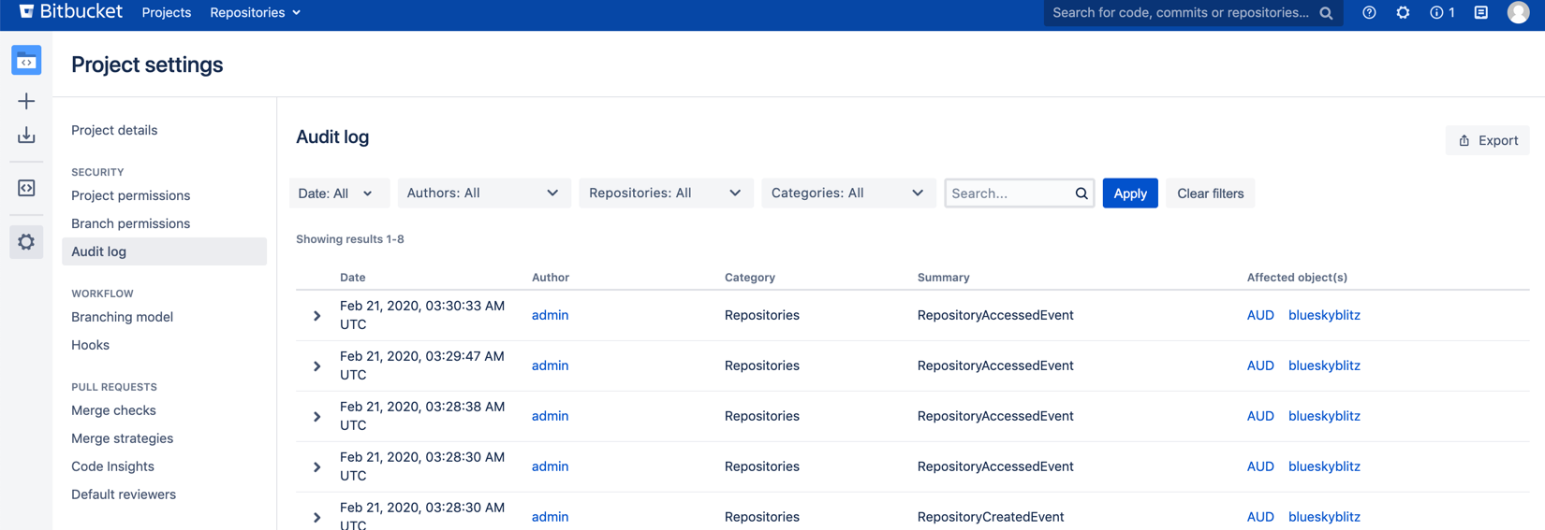The height and width of the screenshot is (530, 1545).
Task: Expand the 03:30:33 AM audit log row
Action: click(316, 316)
